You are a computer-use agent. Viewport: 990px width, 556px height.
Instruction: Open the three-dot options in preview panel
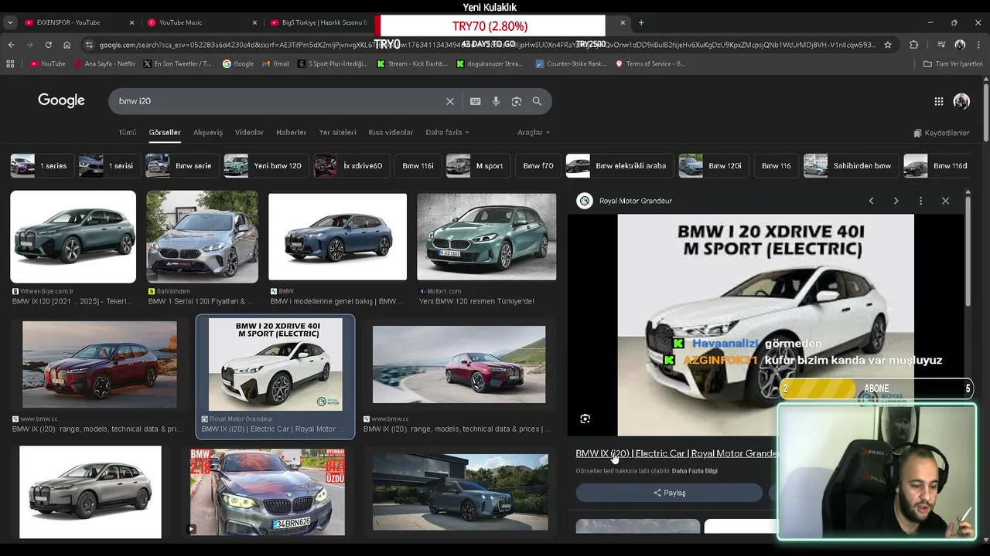tap(920, 201)
